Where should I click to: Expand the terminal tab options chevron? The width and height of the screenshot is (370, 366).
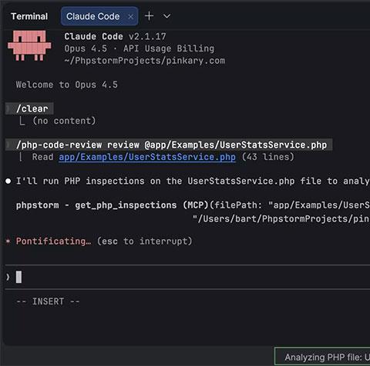(166, 16)
